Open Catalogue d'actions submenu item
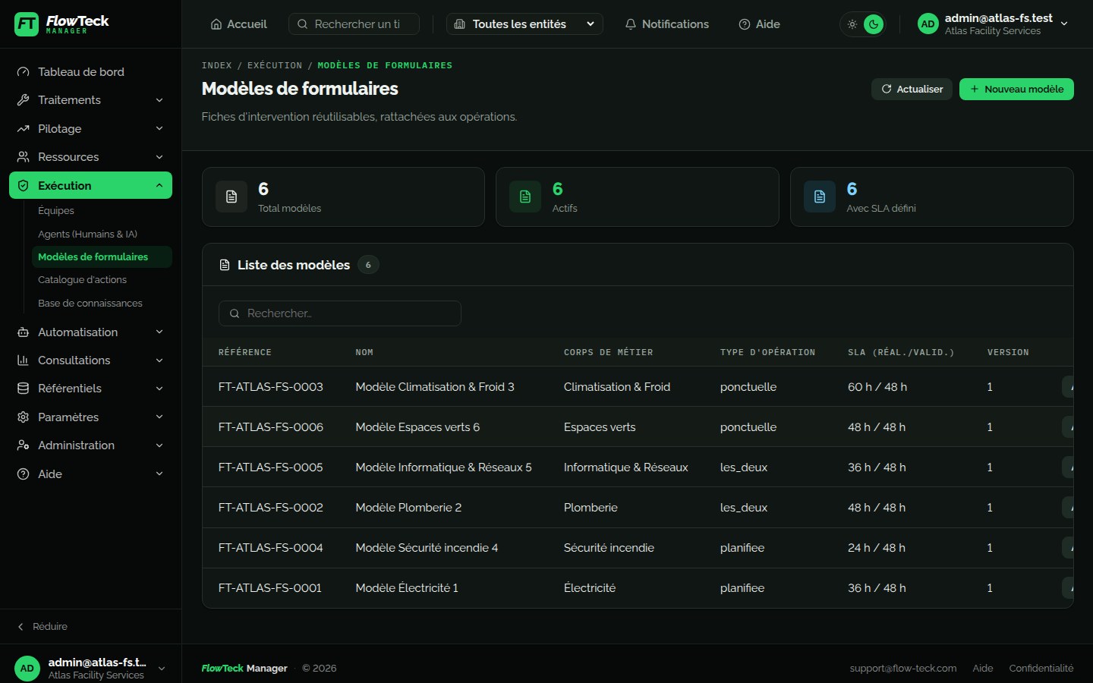 (x=82, y=280)
